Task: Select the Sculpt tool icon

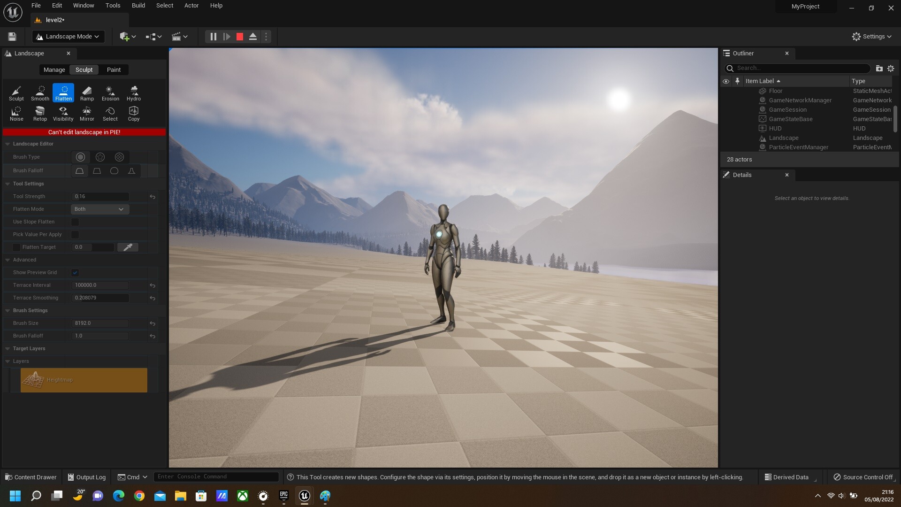Action: pyautogui.click(x=16, y=93)
